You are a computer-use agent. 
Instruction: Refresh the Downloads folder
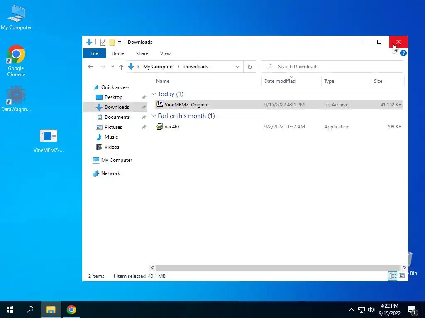point(249,67)
